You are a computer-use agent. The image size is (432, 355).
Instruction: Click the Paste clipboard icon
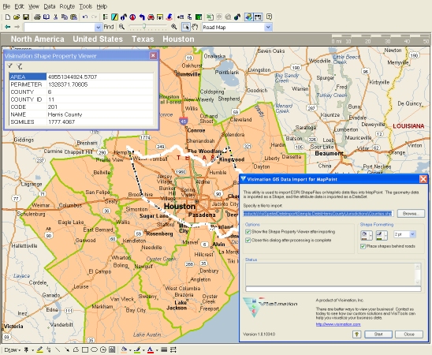coord(73,17)
